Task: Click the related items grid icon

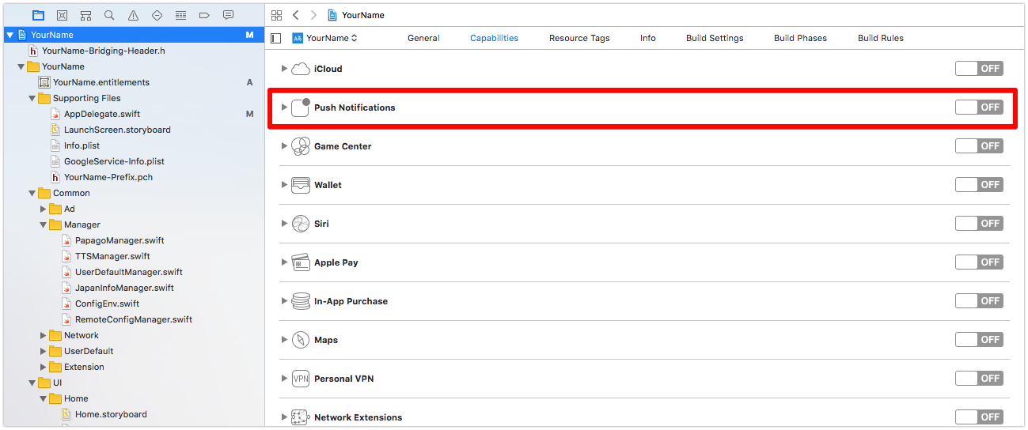Action: point(276,15)
